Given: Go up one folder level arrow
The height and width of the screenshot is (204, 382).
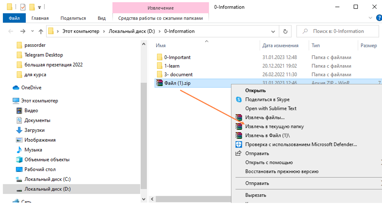Looking at the screenshot, I should tap(41, 31).
